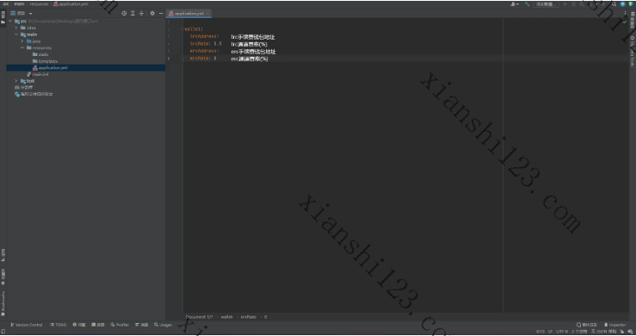Click 'src' in the navigation breadcrumb
Viewport: 636px width, 336px height.
pyautogui.click(x=6, y=4)
